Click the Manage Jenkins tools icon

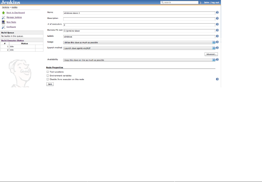tap(3, 17)
